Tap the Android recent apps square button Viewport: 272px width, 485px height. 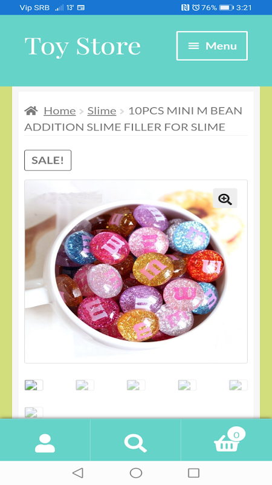[x=193, y=473]
